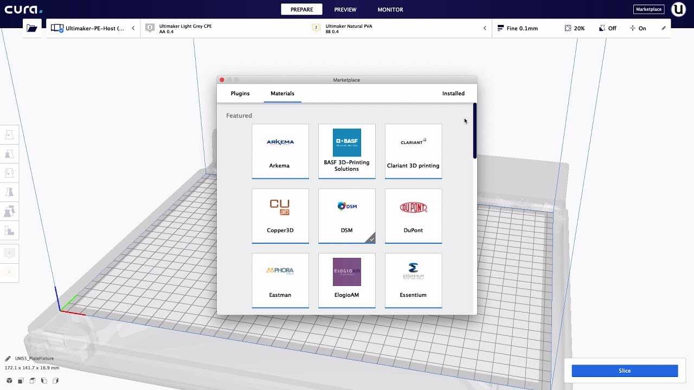Click the support Off icon
Viewport: 694px width, 390px height.
602,28
